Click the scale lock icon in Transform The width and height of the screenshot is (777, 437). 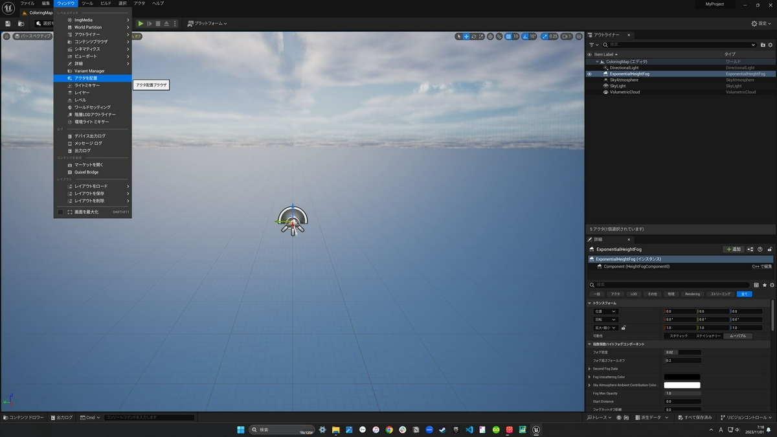coord(623,328)
